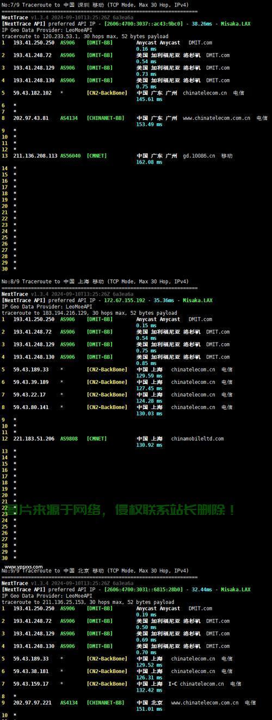Click AS56040 number in Shenzhen trace
This screenshot has width=272, height=720.
70,156
